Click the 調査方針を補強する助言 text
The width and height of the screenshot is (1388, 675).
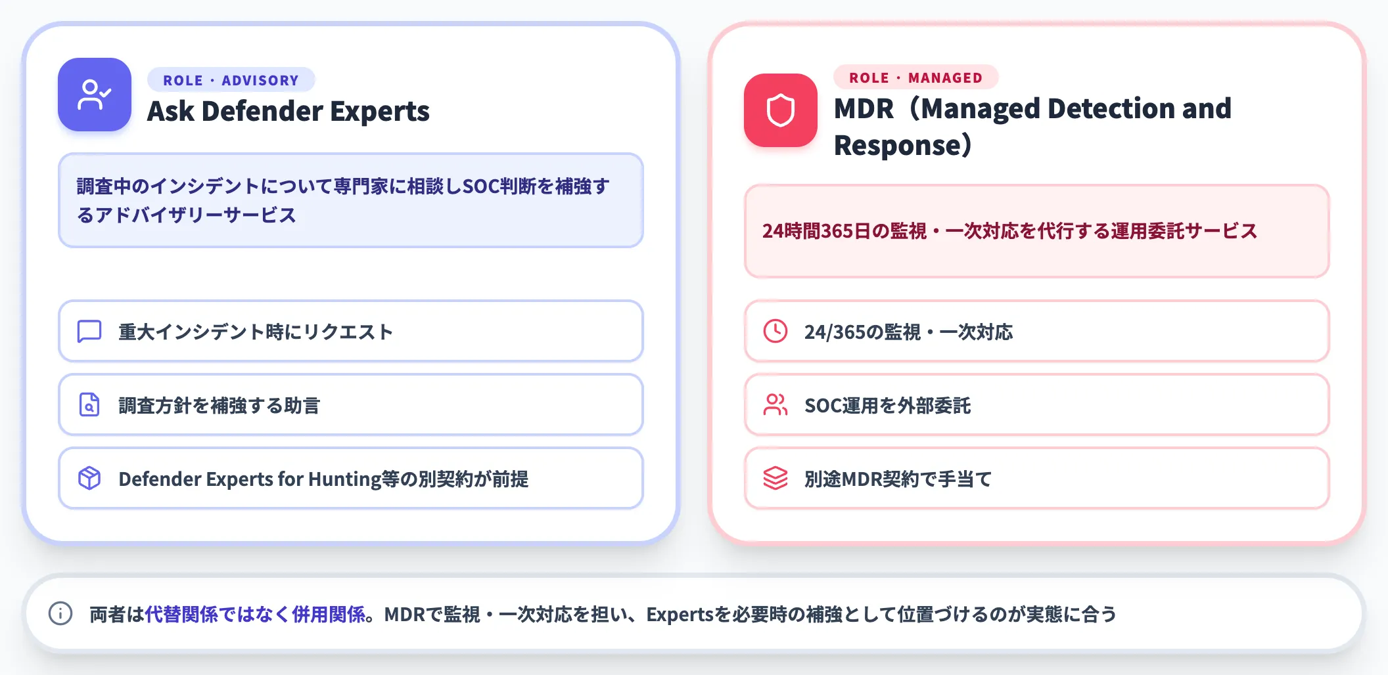coord(219,406)
